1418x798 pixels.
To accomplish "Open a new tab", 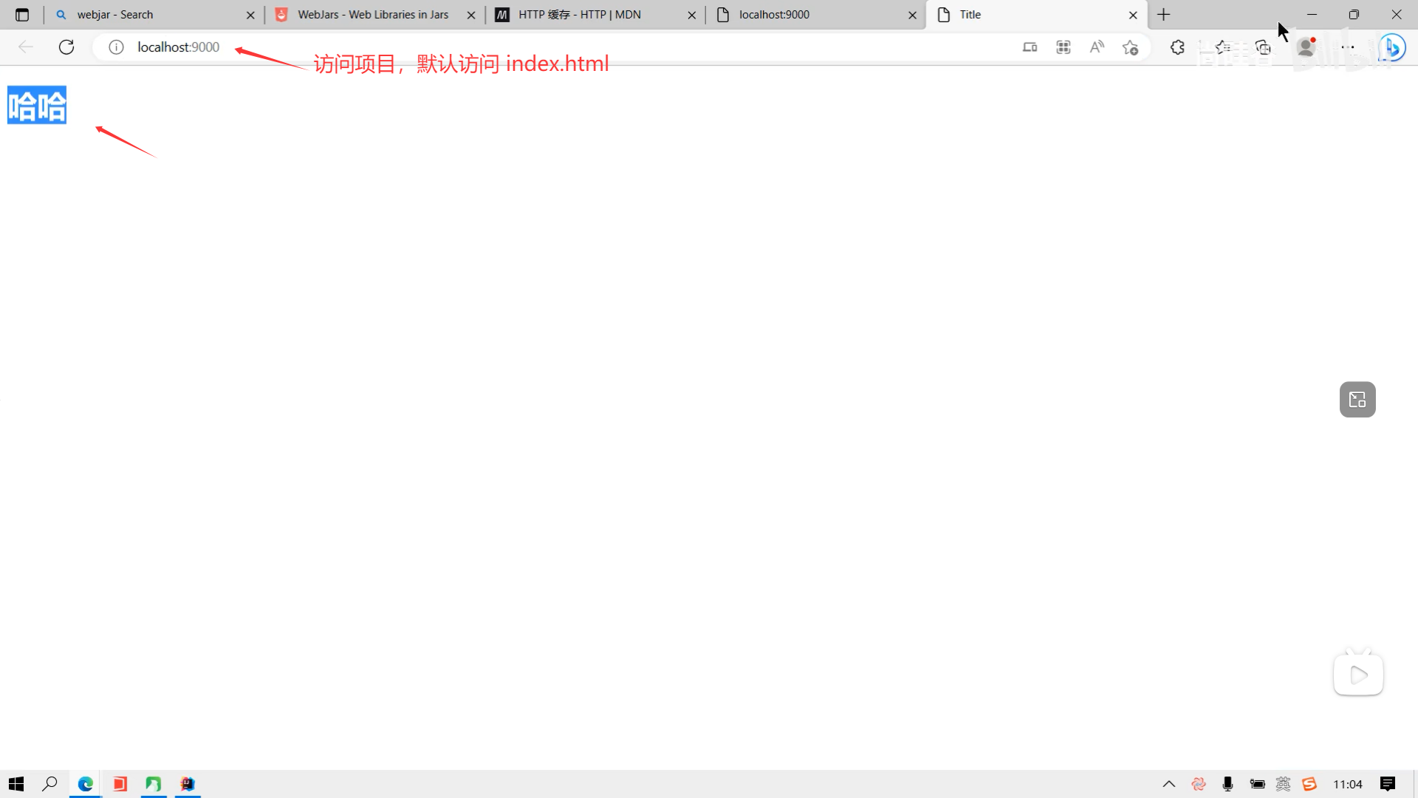I will click(x=1164, y=15).
